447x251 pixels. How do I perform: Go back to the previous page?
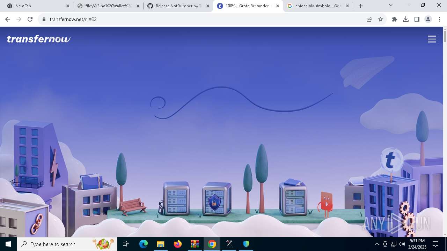[8, 19]
